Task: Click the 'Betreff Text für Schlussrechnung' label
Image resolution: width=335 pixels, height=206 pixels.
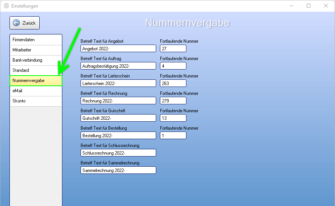Action: (x=110, y=146)
